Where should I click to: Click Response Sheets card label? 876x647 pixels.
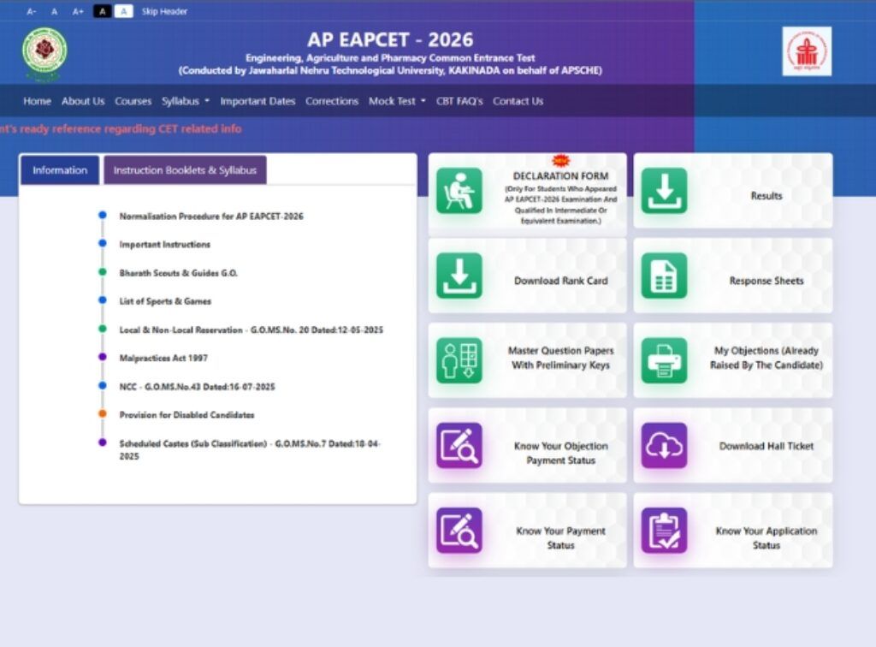click(x=766, y=281)
